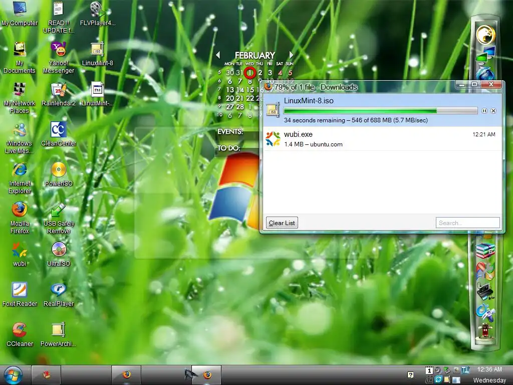This screenshot has width=513, height=385.
Task: Open the CleanCenter desktop shortcut
Action: 59,134
